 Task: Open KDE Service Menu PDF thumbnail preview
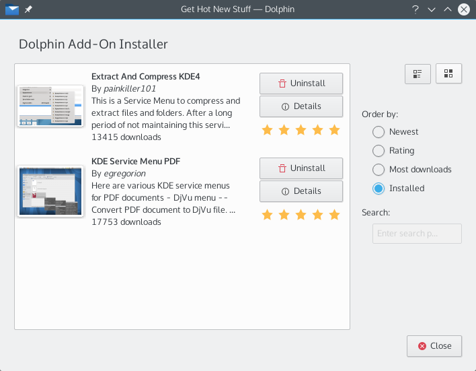pyautogui.click(x=50, y=191)
